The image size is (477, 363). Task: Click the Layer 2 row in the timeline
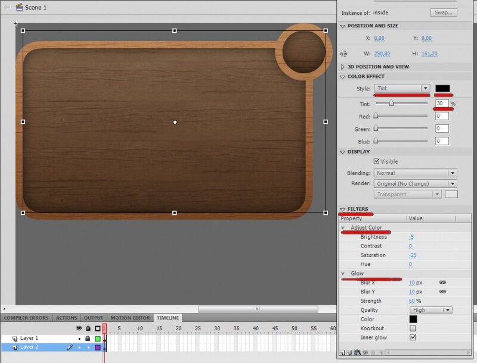point(37,347)
